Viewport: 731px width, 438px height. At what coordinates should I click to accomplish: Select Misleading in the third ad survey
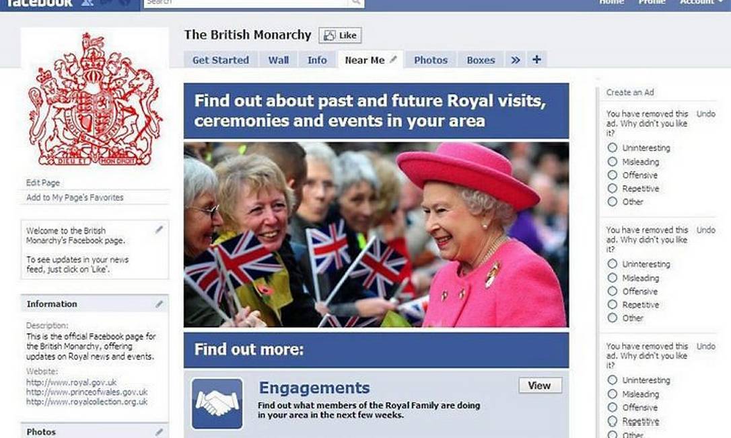point(612,394)
